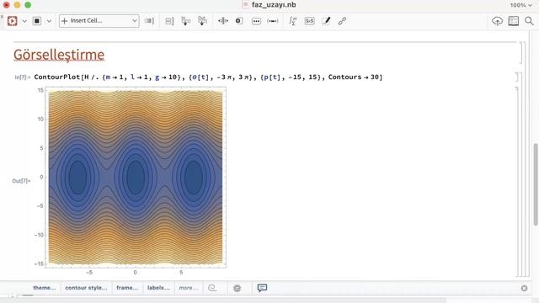Click the faz_uzayı.nb window title

[274, 5]
